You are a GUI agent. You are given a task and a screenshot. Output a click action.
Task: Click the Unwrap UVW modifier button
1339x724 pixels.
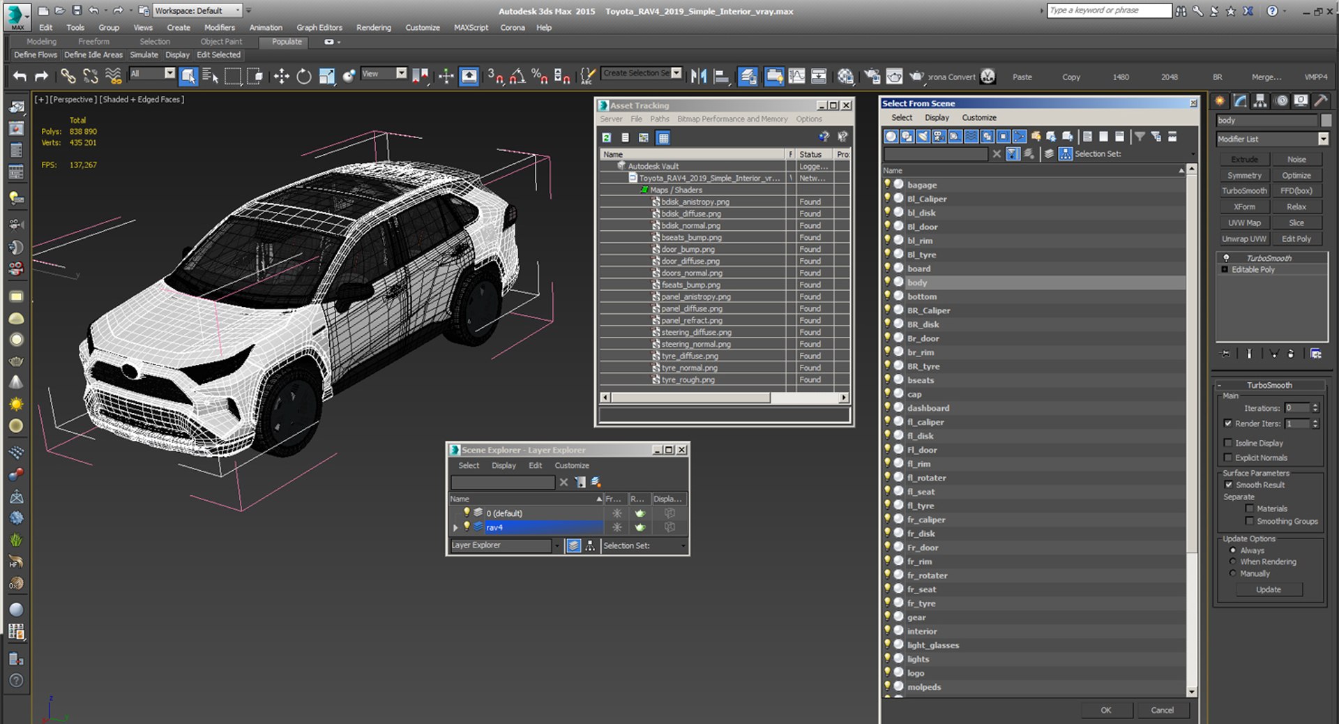[x=1244, y=239]
